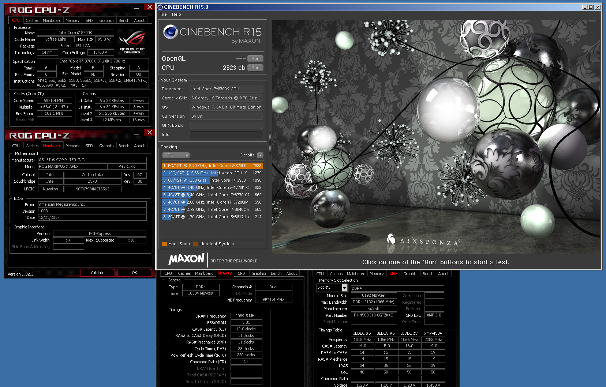Open SPD tab in top CPU-Z window
The height and width of the screenshot is (387, 606).
(89, 20)
